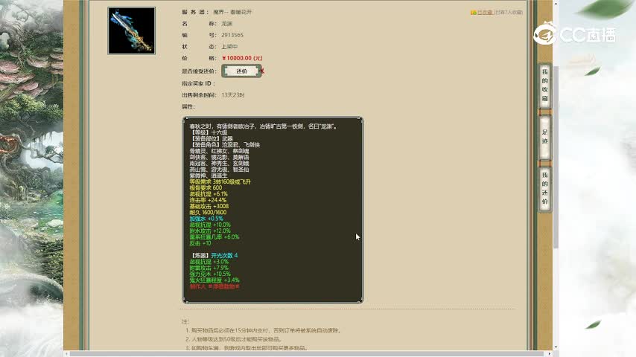636x357 pixels.
Task: Click the 反击 +10 attribute line
Action: pos(200,243)
